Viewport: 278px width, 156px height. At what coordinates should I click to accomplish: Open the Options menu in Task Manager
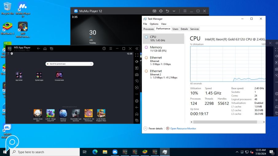click(154, 24)
